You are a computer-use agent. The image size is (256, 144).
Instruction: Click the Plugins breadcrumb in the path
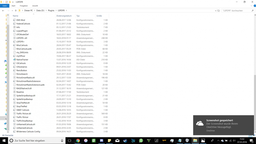coord(51,10)
